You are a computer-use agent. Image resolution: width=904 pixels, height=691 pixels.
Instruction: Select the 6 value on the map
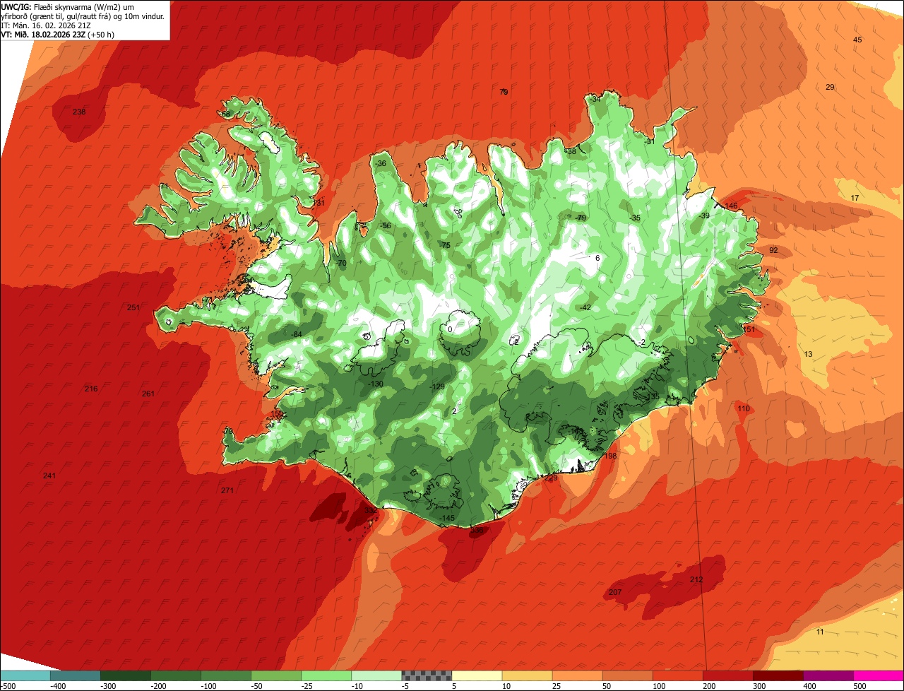pyautogui.click(x=597, y=259)
